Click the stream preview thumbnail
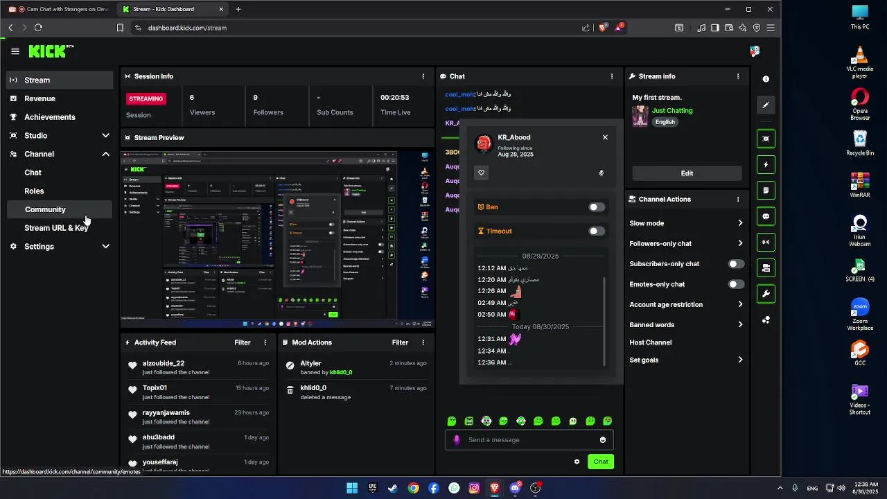887x499 pixels. click(x=278, y=236)
